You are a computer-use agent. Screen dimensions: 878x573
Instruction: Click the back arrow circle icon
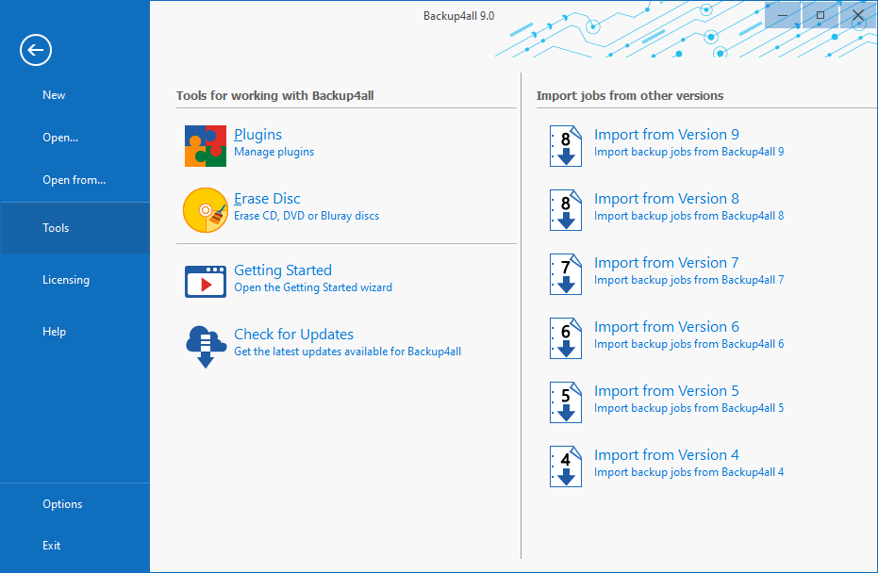36,50
